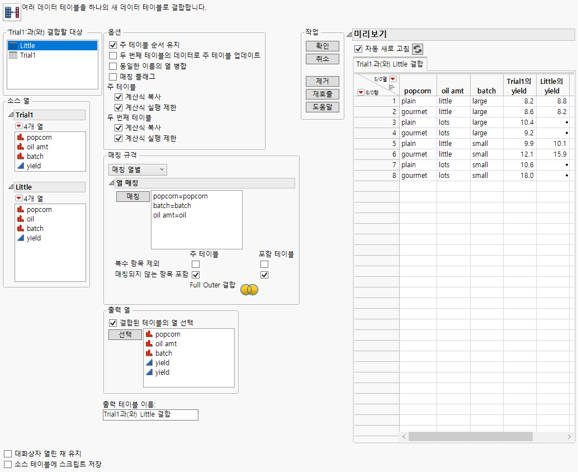This screenshot has height=472, width=578.
Task: Open the Trial1 4개 열 red triangle menu
Action: 19,126
